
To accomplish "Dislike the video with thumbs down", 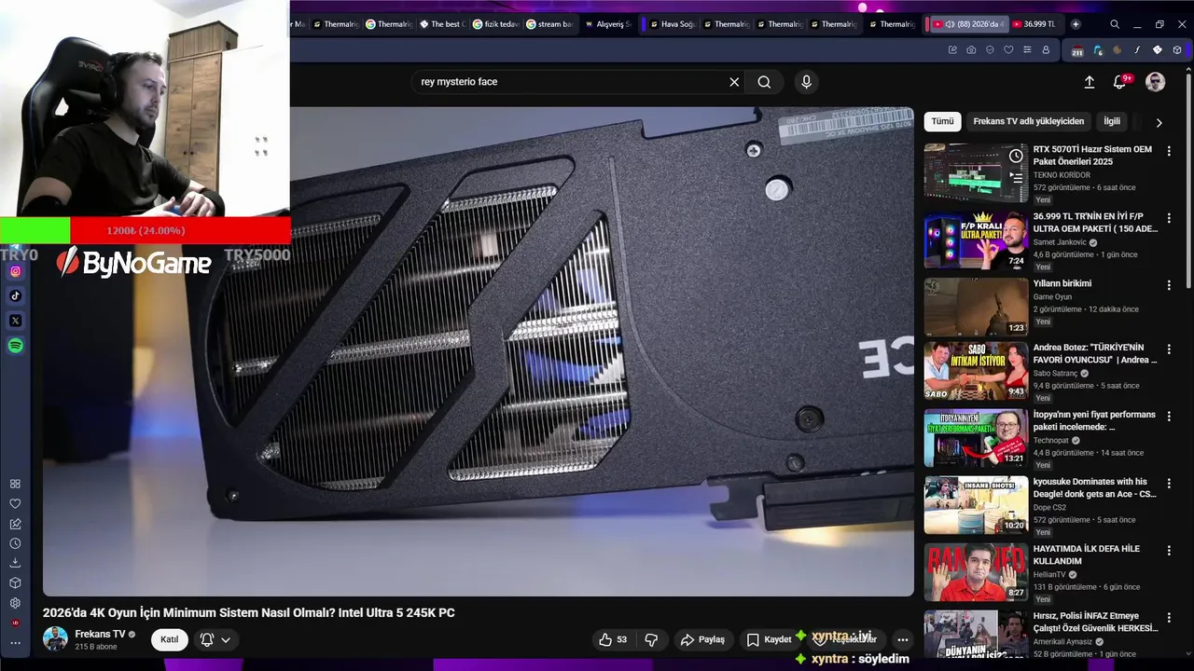I will tap(651, 639).
